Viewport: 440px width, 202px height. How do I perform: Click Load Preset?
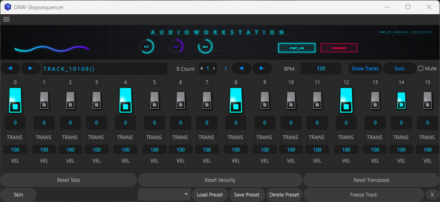coord(210,195)
